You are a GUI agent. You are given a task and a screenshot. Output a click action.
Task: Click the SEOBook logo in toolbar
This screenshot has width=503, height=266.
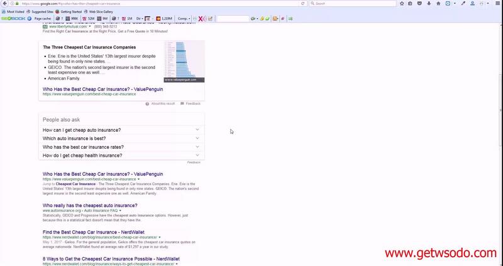[x=13, y=19]
